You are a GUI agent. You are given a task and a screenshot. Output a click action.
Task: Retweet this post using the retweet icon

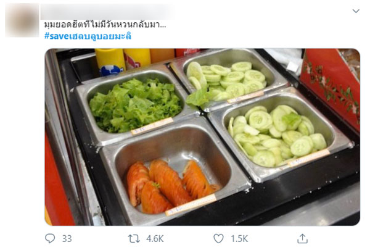pos(134,239)
